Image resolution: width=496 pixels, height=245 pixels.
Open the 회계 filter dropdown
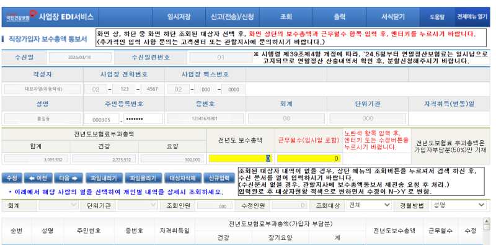[58, 205]
